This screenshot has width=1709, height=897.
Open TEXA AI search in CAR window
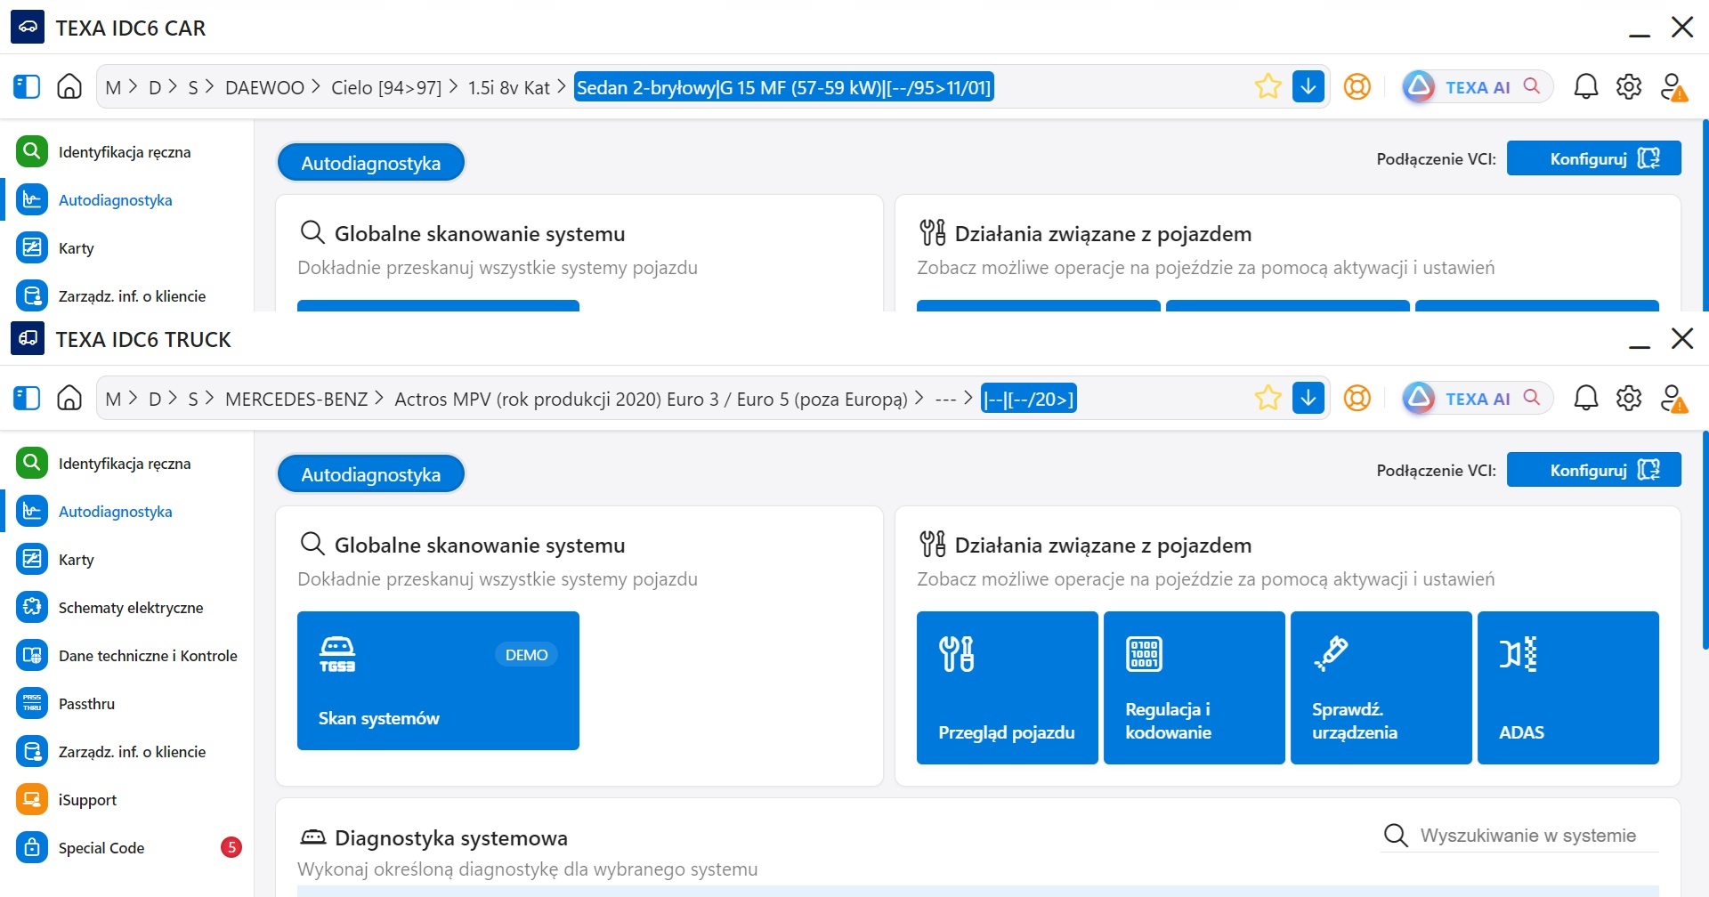click(x=1477, y=86)
